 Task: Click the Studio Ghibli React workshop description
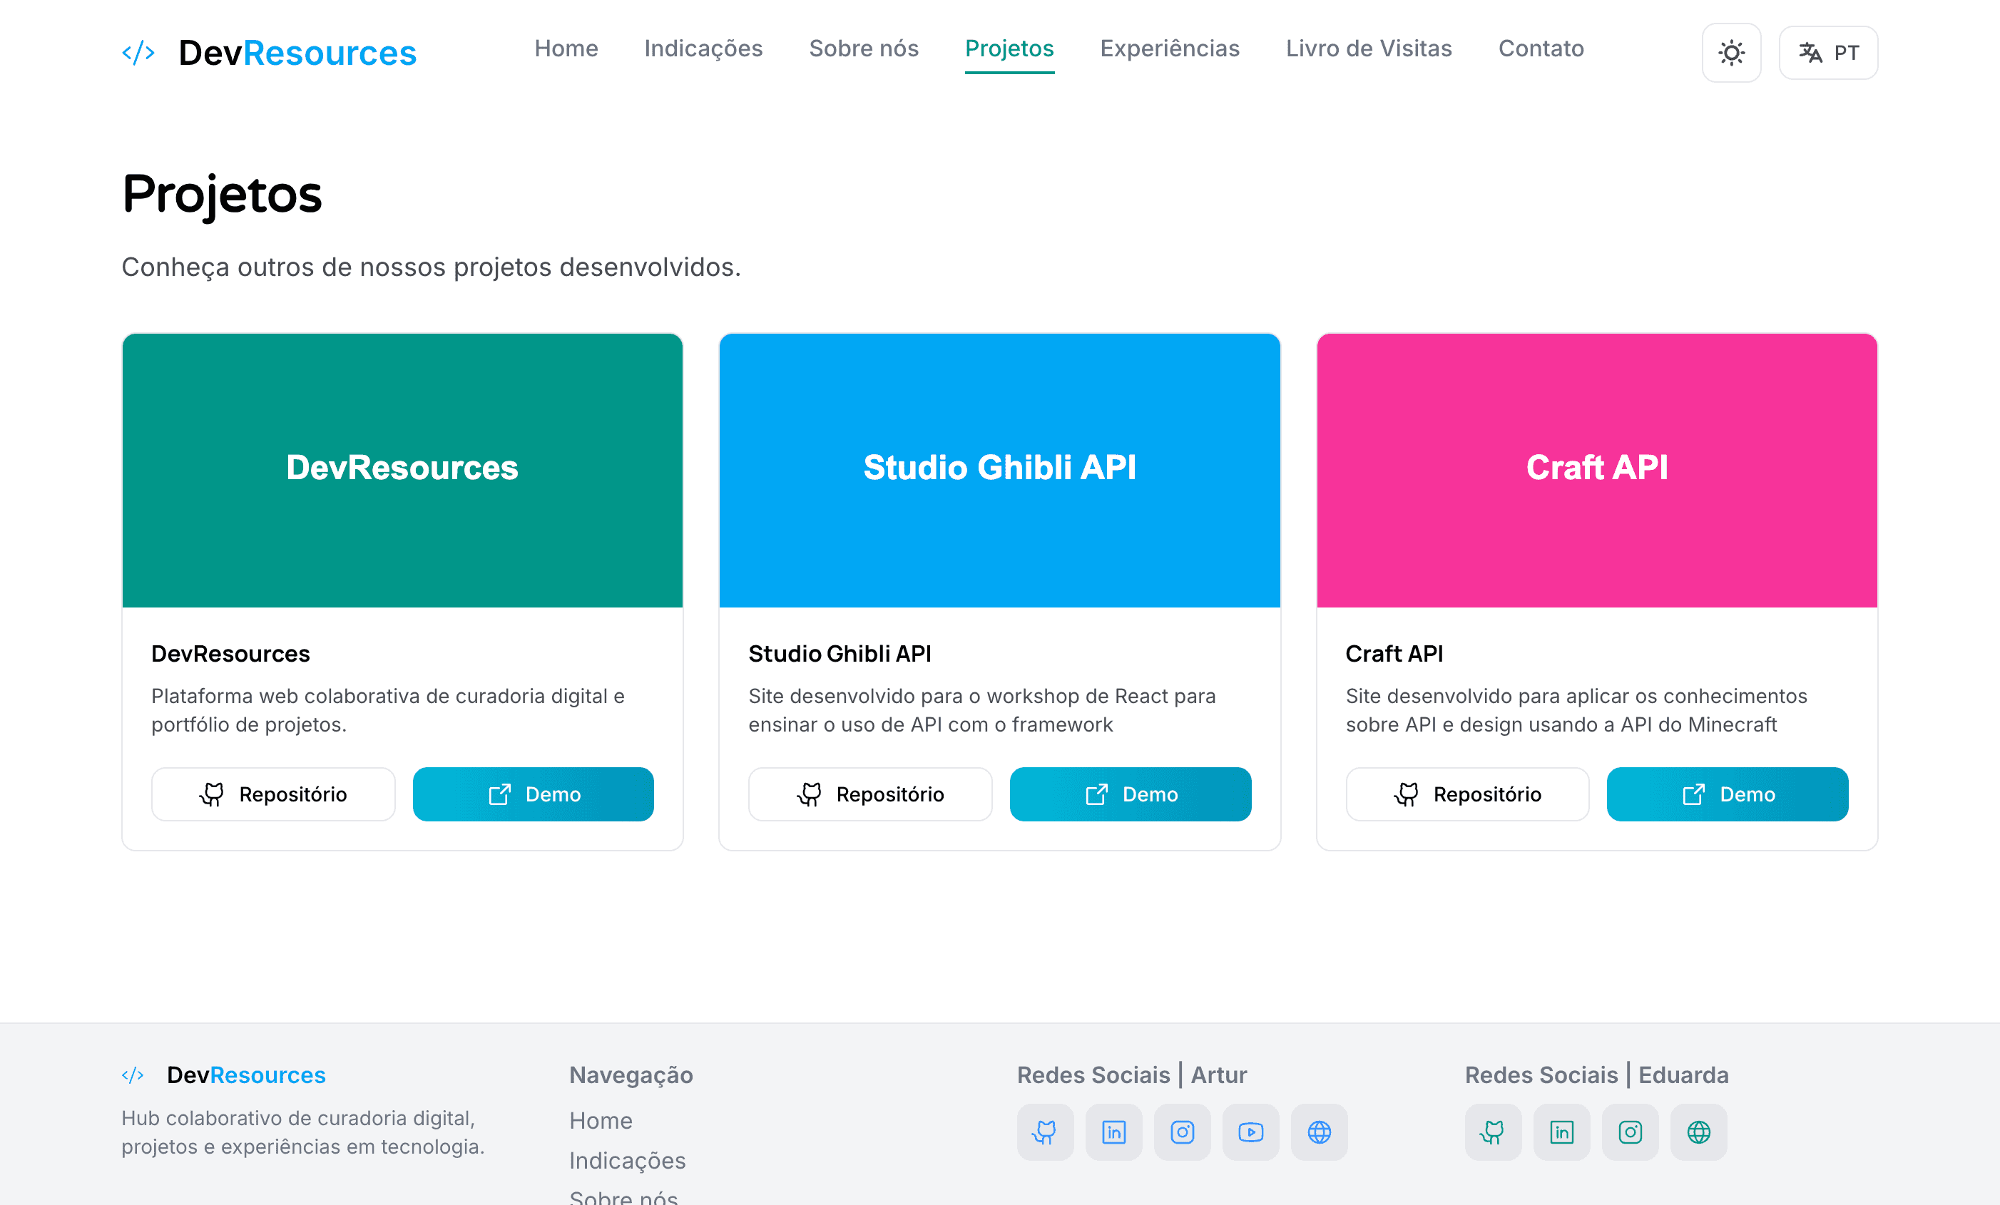[981, 710]
